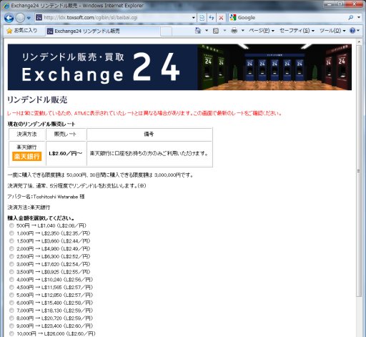Click the address bar URL field
This screenshot has width=366, height=337.
click(x=114, y=18)
